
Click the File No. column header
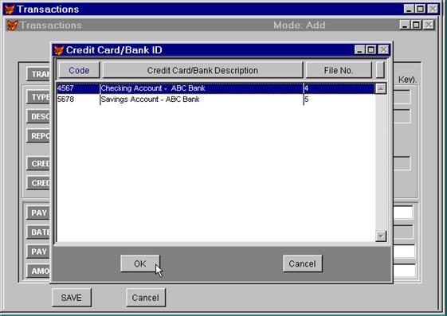pos(339,70)
